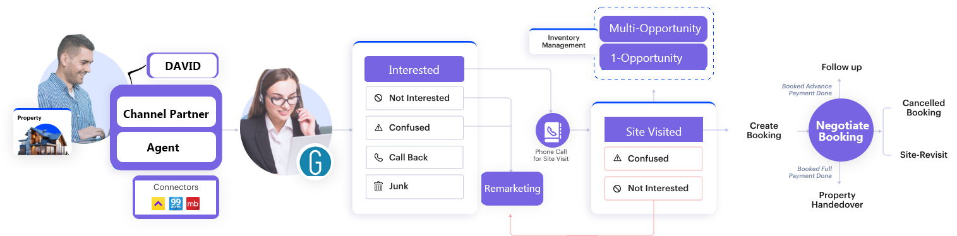Click the phone call for site visit icon
Screen dimensions: 957x236
click(x=553, y=131)
